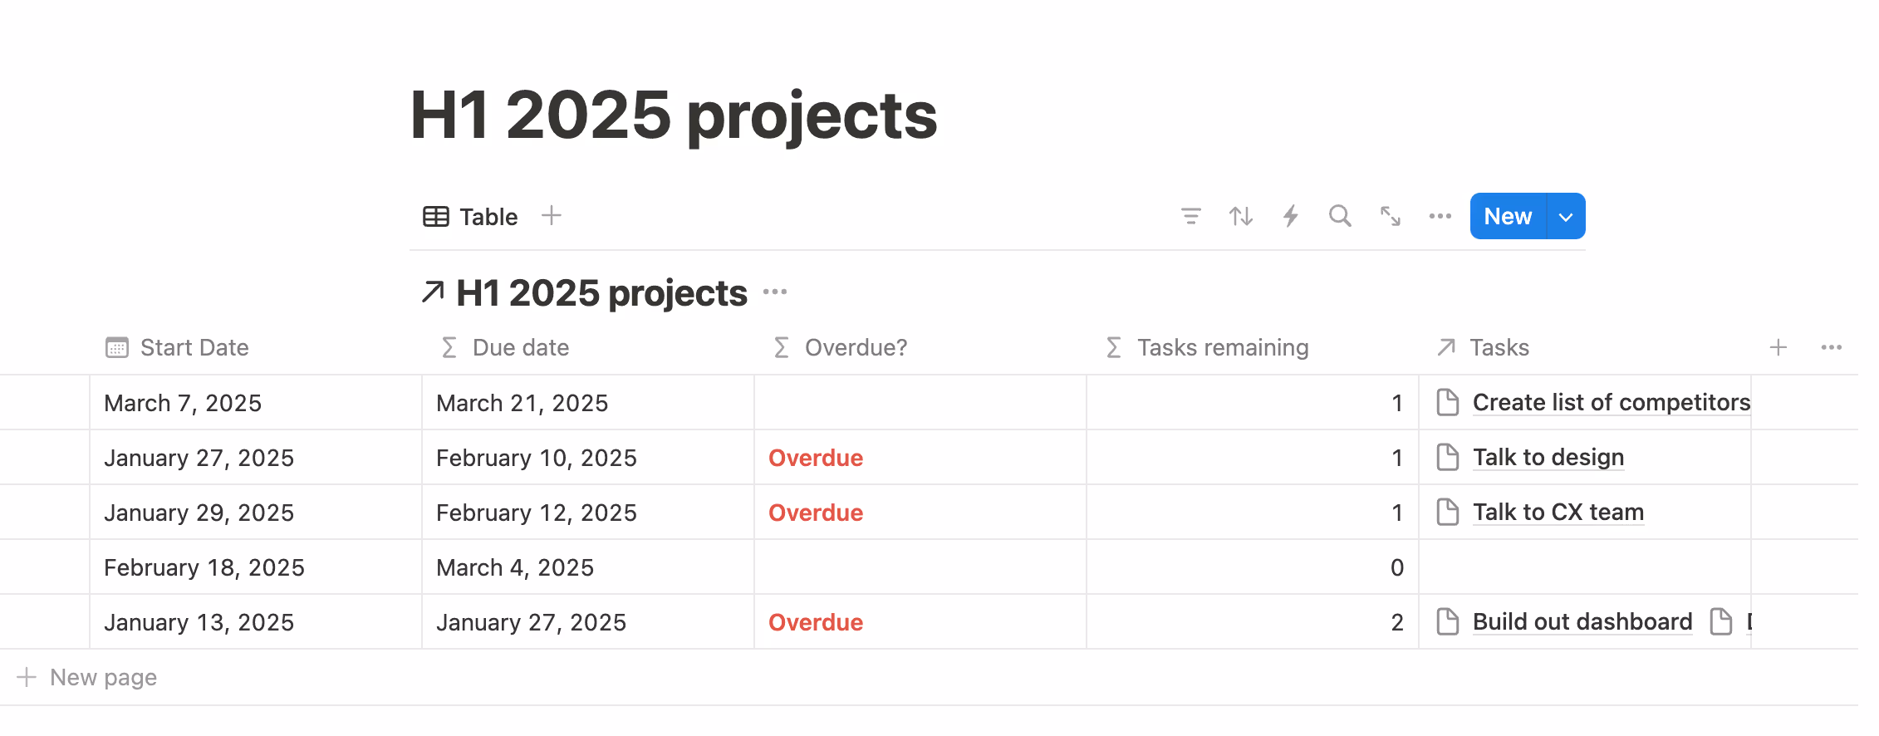The width and height of the screenshot is (1879, 736).
Task: Click the lightning bolt automations icon
Action: click(x=1290, y=217)
